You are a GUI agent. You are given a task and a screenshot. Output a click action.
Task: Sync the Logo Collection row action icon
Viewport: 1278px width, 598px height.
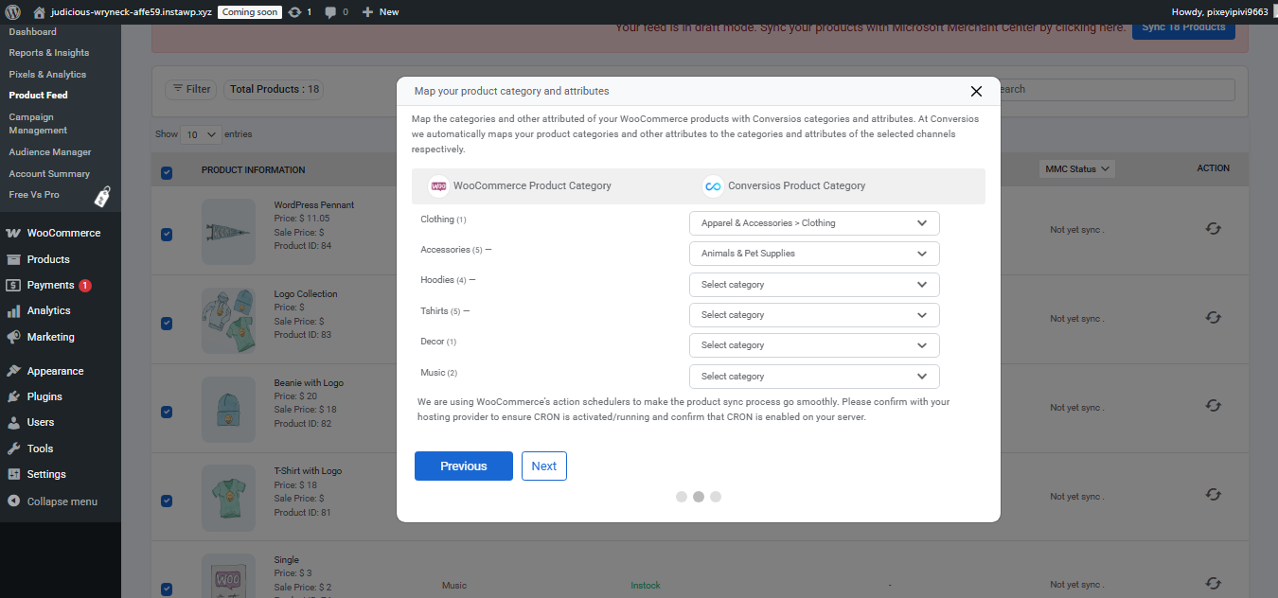click(1213, 317)
